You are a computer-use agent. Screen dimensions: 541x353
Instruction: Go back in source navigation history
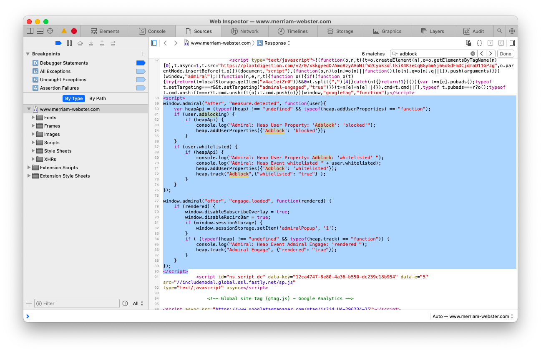[x=165, y=43]
